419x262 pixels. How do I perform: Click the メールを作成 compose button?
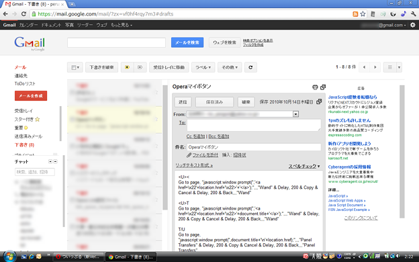pos(31,95)
